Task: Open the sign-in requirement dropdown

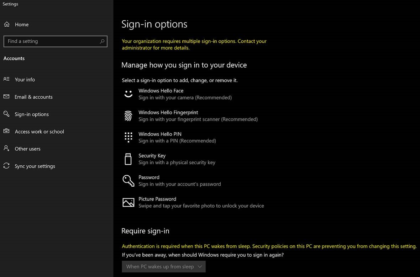Action: pyautogui.click(x=163, y=266)
